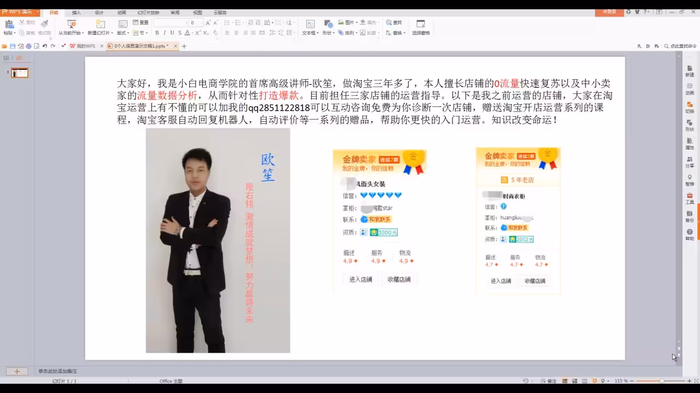Viewport: 700px width, 393px height.
Task: Switch to the Insert (插入) tab
Action: [x=77, y=12]
